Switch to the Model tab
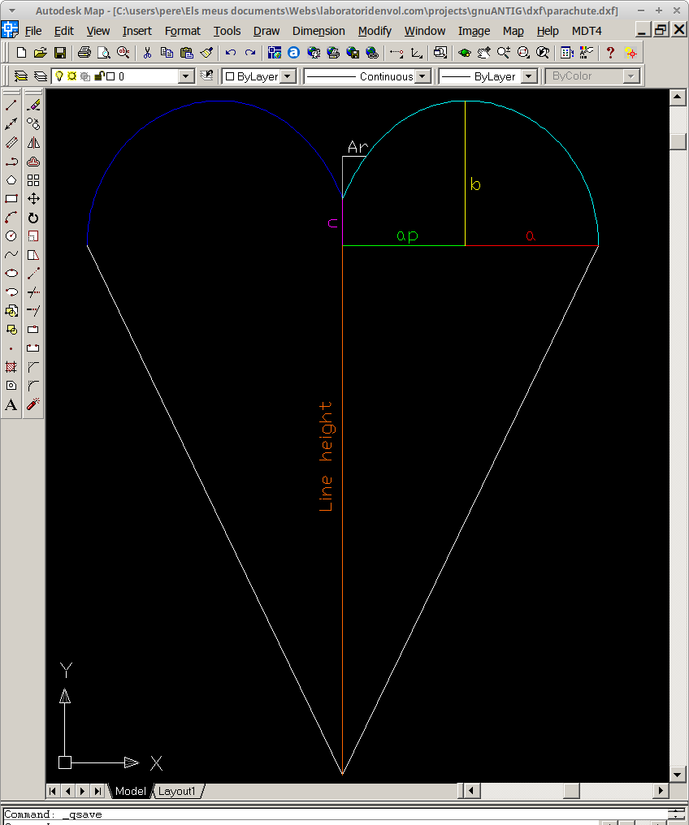Image resolution: width=689 pixels, height=825 pixels. [x=131, y=792]
